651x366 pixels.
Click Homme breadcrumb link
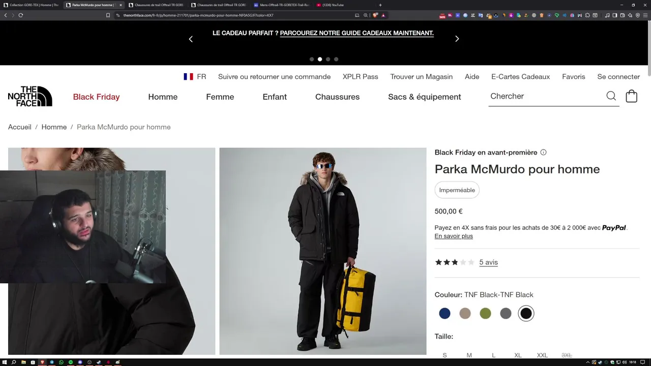(54, 127)
